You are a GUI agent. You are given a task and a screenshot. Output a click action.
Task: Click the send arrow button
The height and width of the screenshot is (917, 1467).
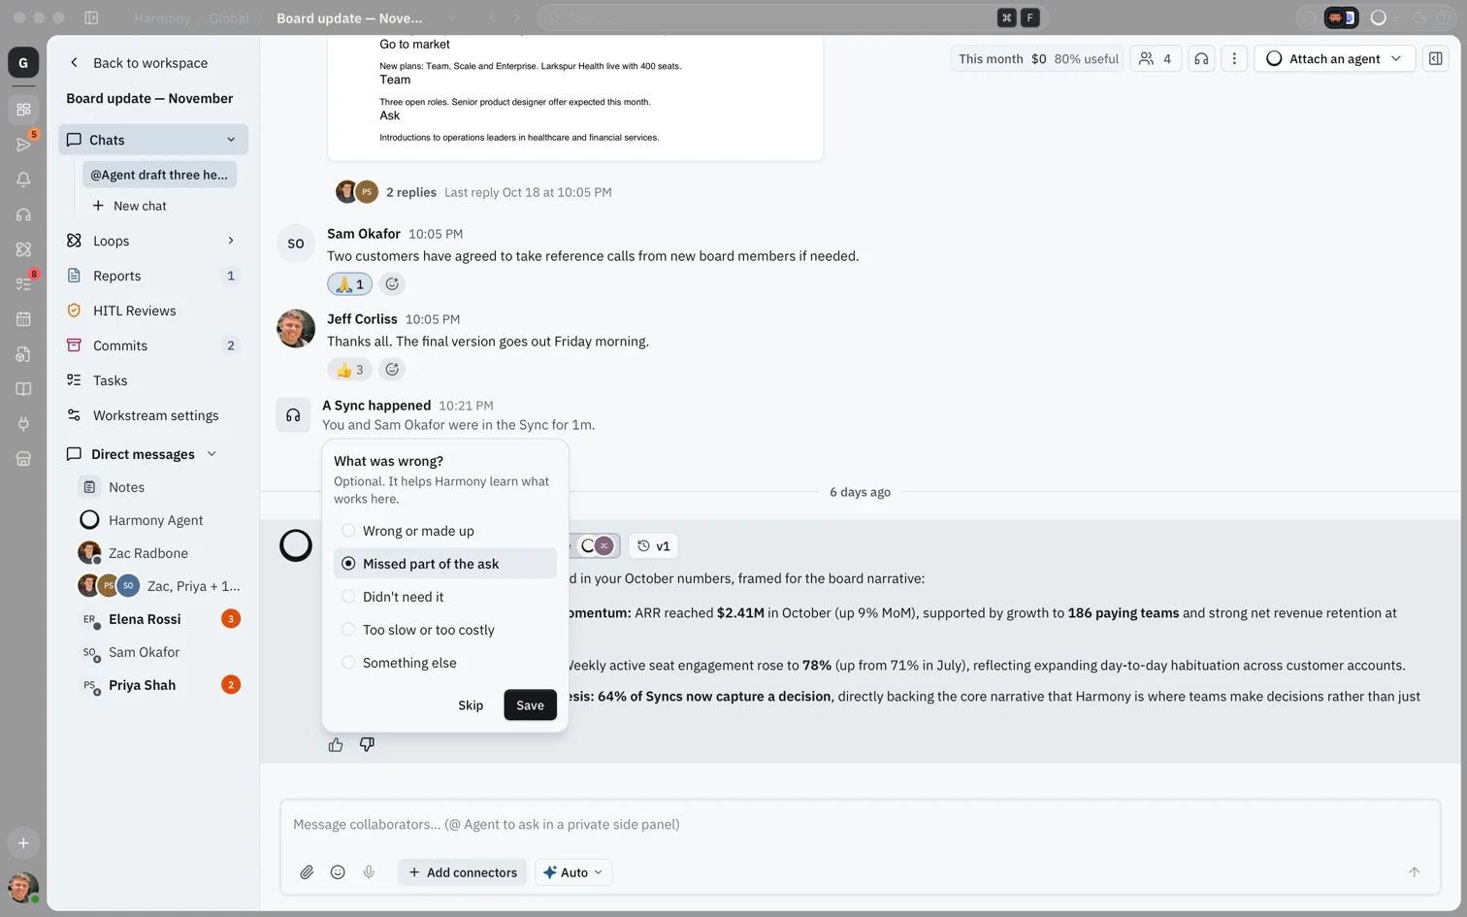click(1414, 872)
